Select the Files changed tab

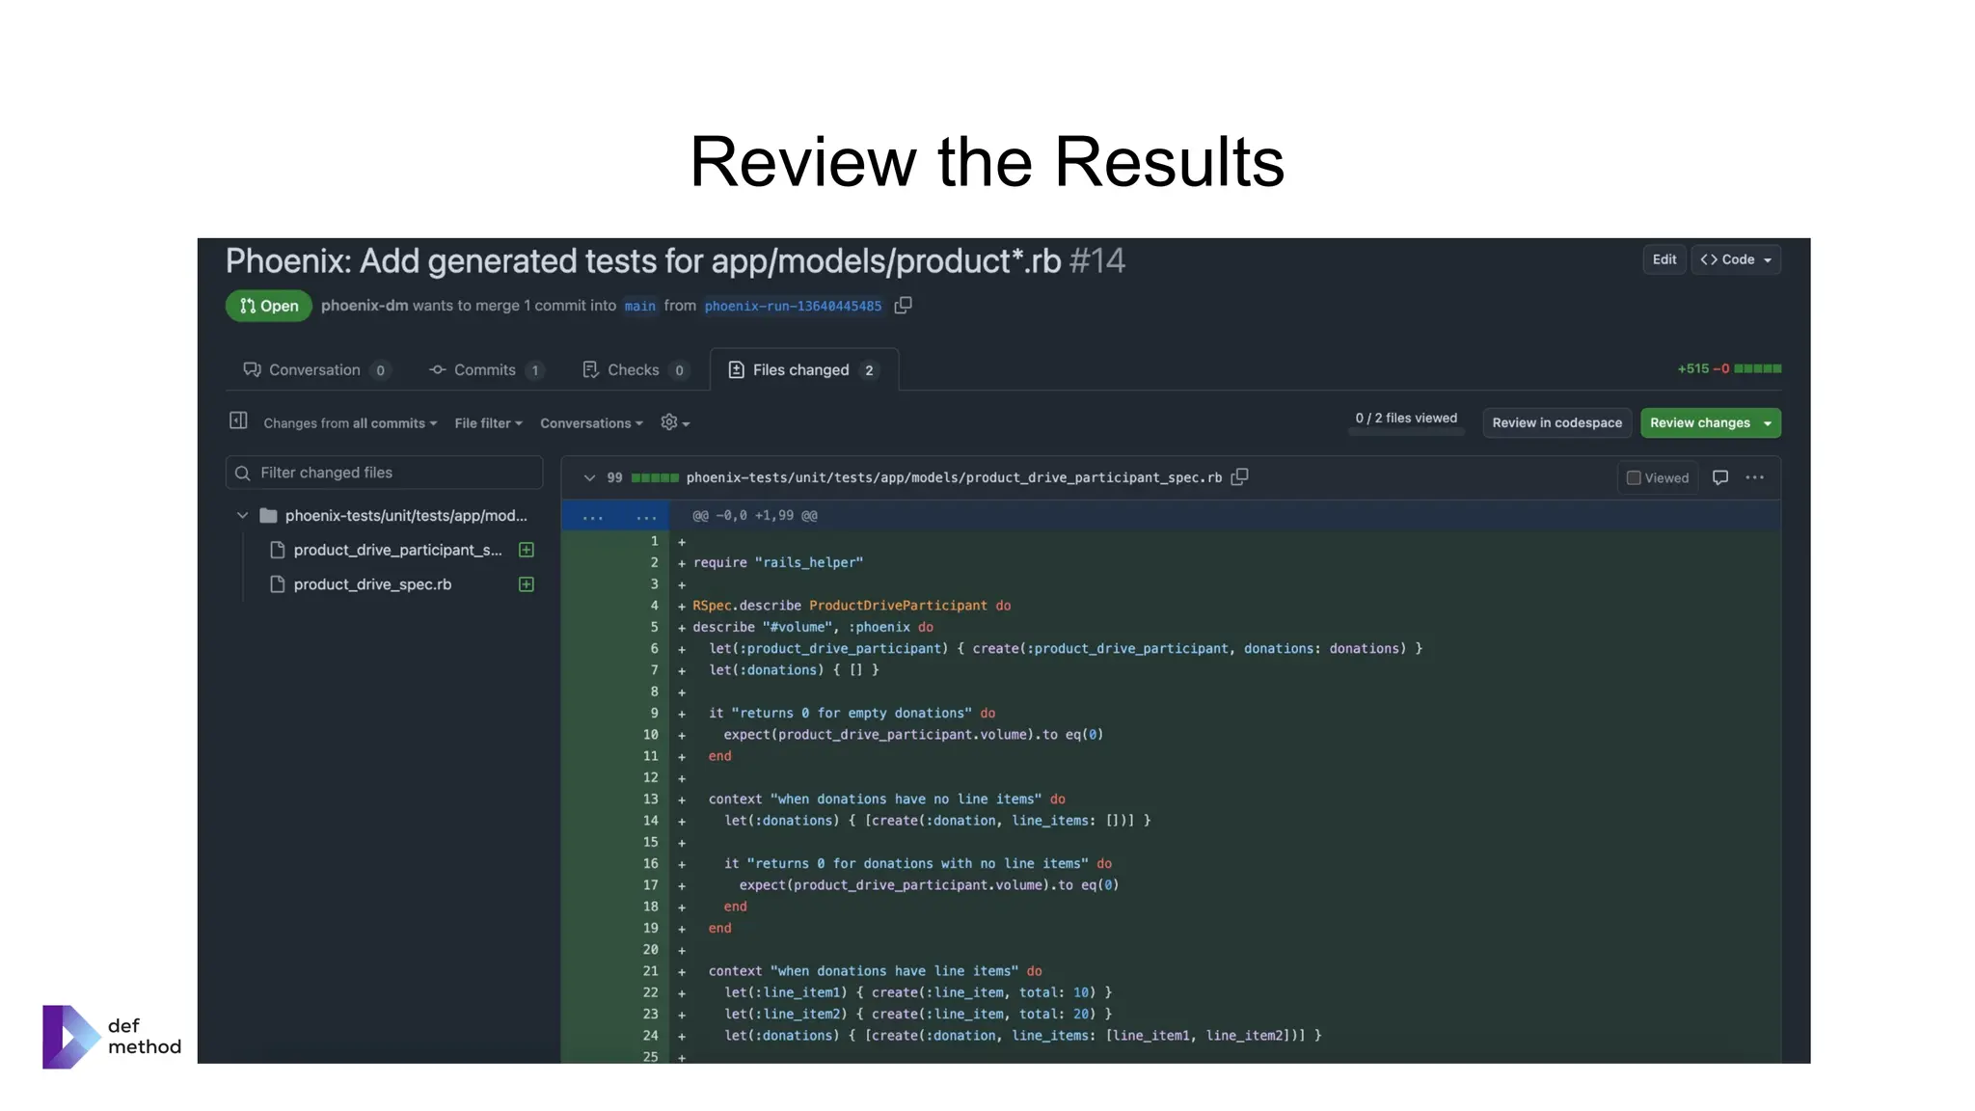pyautogui.click(x=804, y=370)
